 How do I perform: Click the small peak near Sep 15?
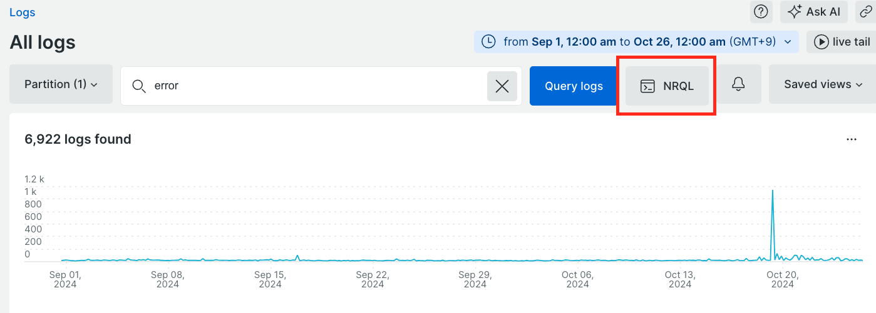pos(297,256)
